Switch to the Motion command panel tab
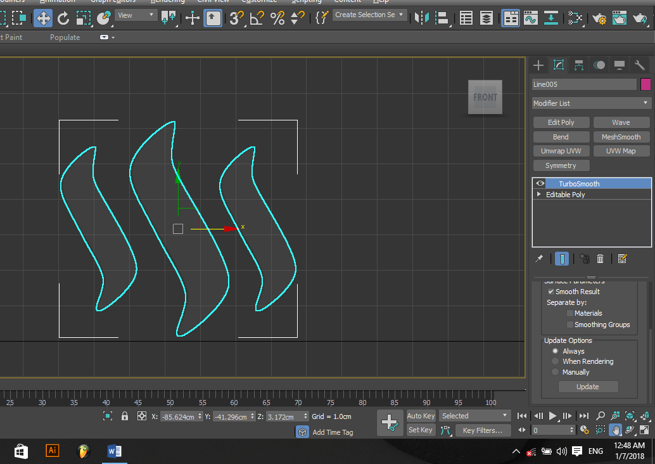This screenshot has height=464, width=655. tap(599, 65)
